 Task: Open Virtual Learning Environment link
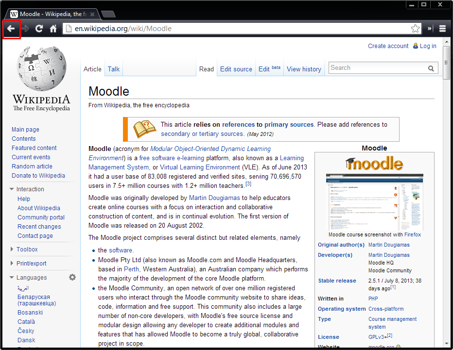(200, 167)
